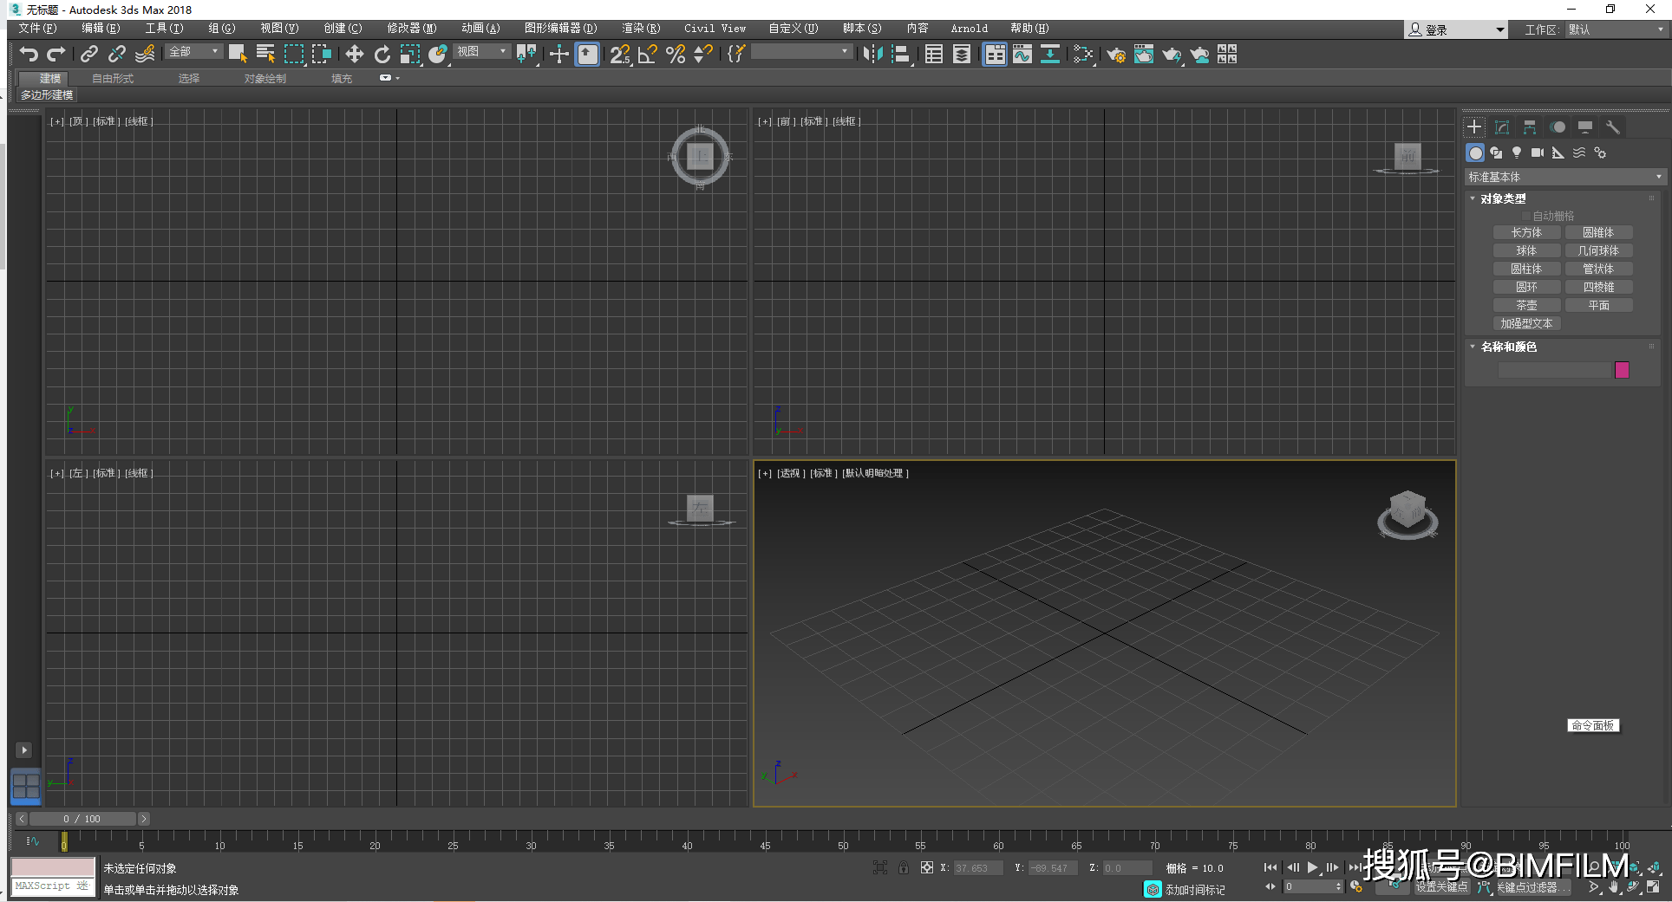The width and height of the screenshot is (1672, 902).
Task: Click the Mirror tool icon
Action: (x=873, y=55)
